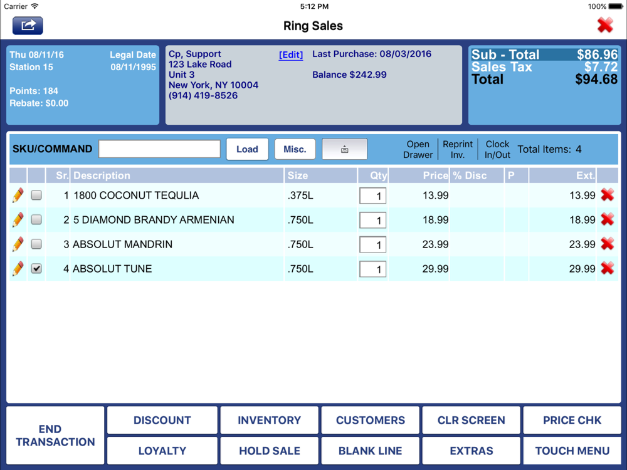The image size is (627, 470).
Task: Edit the ABSOLUT TUNE line with its pencil
Action: 18,269
